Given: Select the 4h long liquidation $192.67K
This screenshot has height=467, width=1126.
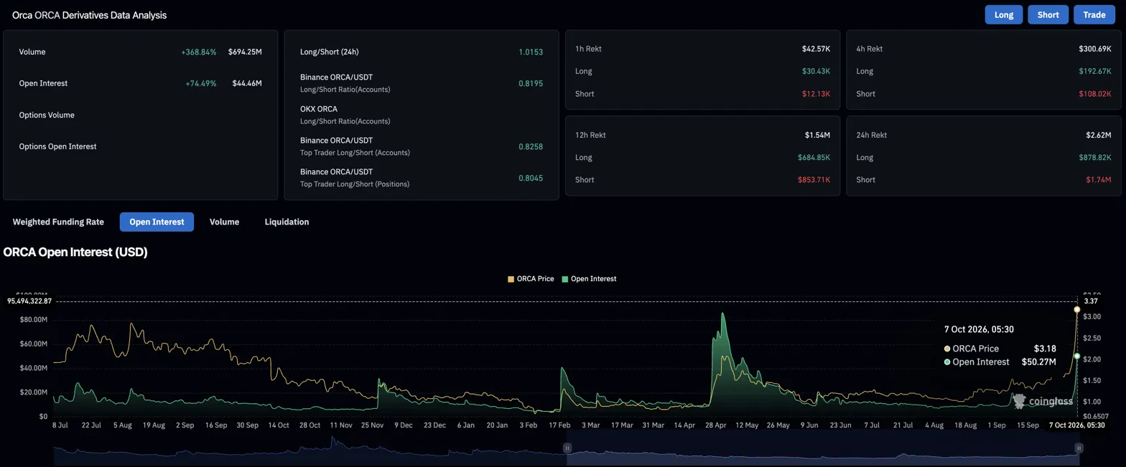Looking at the screenshot, I should tap(1095, 72).
